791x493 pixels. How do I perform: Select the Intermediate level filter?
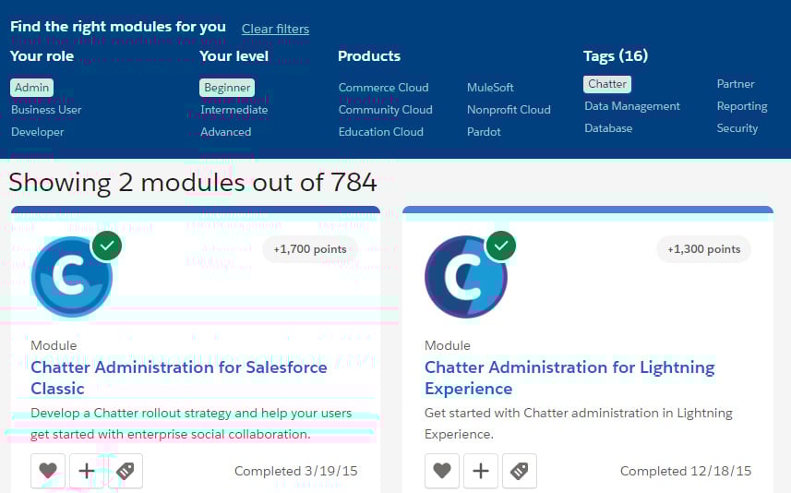[234, 110]
